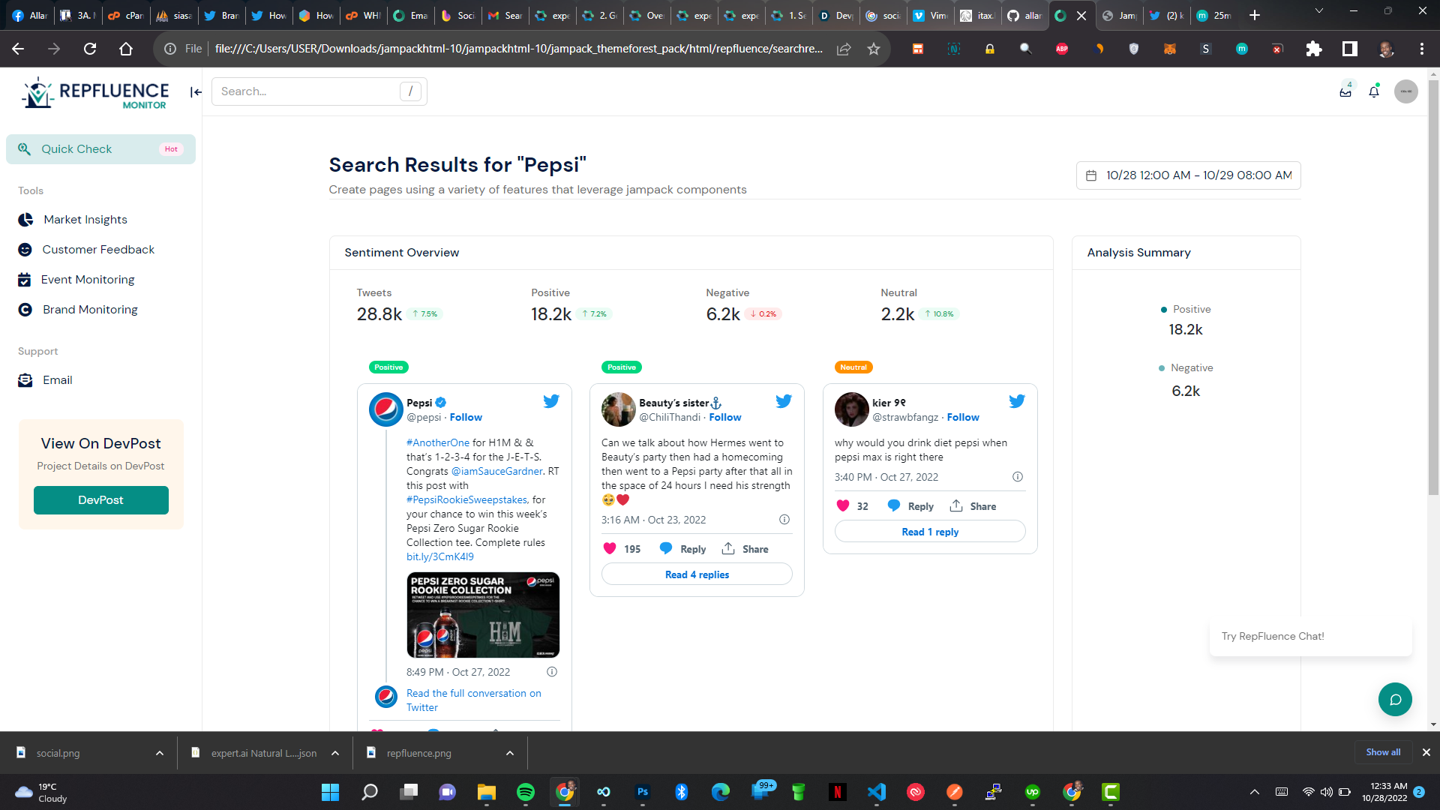Collapse the sidebar with arrow icon
Viewport: 1440px width, 810px height.
point(196,91)
